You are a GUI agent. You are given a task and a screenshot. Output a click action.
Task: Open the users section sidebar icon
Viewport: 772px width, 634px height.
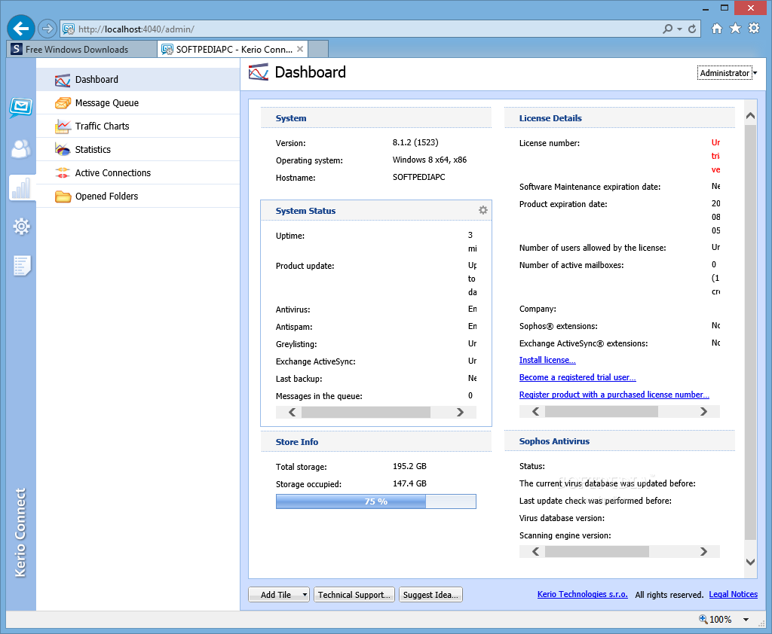pyautogui.click(x=20, y=148)
